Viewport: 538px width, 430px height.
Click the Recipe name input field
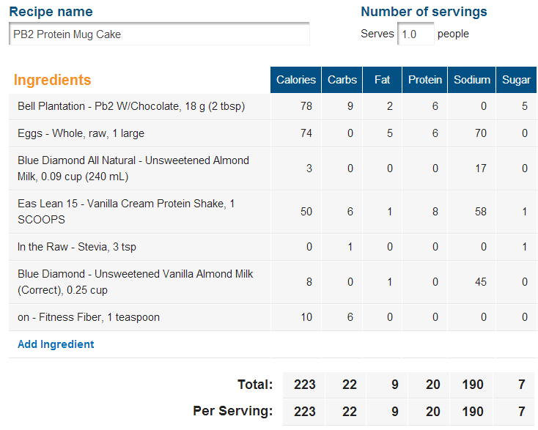159,34
